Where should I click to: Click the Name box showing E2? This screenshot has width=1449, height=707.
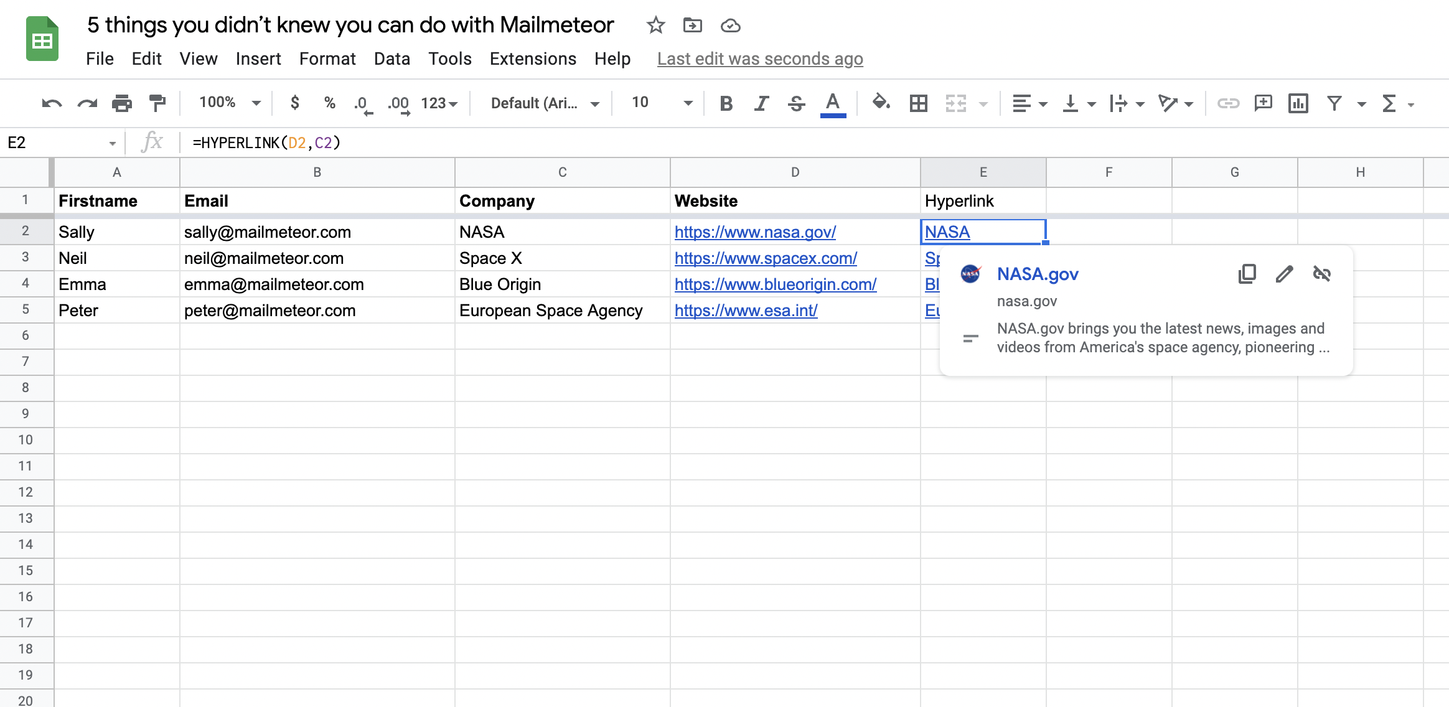coord(61,143)
